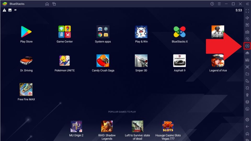Viewport: 251px width, 141px height.
Task: Click the rotate screen icon in sidebar
Action: coord(247,81)
